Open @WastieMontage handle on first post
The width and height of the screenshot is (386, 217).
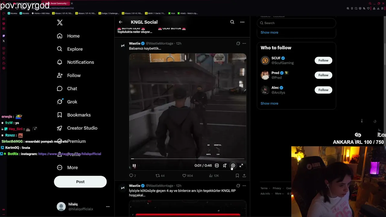tap(160, 43)
